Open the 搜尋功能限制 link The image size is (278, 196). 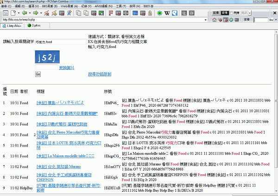[100, 74]
